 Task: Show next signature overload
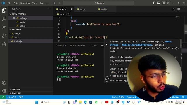107,82
